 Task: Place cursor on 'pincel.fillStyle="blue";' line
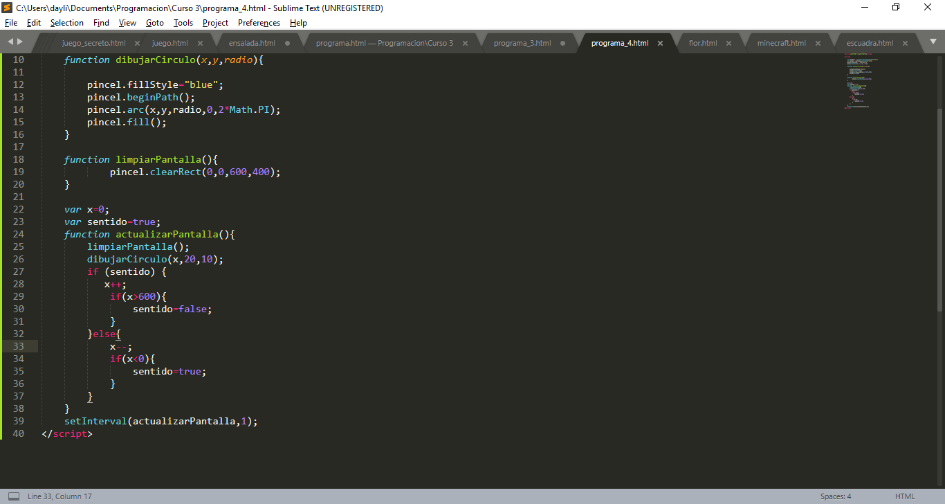pyautogui.click(x=156, y=84)
